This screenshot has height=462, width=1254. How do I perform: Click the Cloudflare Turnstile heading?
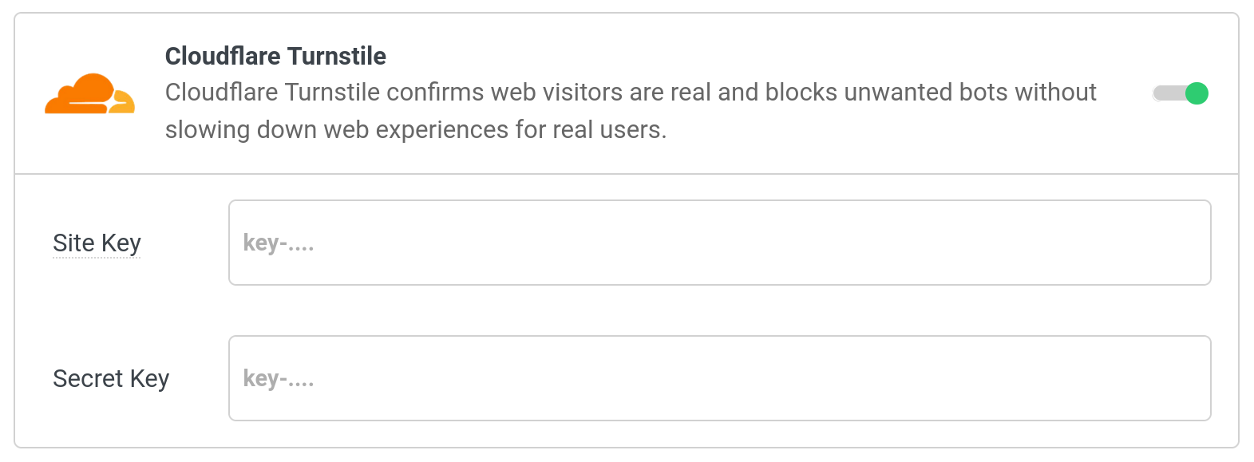click(275, 56)
